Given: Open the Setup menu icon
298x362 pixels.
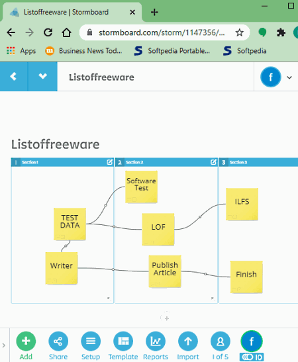Looking at the screenshot, I should point(91,341).
